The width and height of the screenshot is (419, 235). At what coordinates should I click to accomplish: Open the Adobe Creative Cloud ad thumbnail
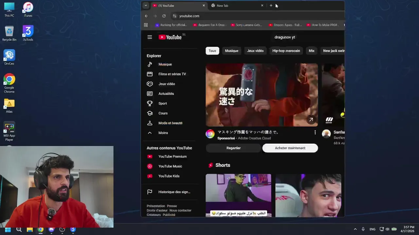262,95
